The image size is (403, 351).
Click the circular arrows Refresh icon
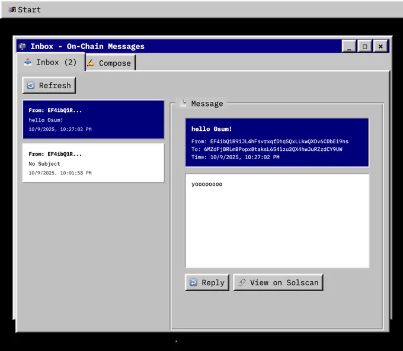[31, 85]
